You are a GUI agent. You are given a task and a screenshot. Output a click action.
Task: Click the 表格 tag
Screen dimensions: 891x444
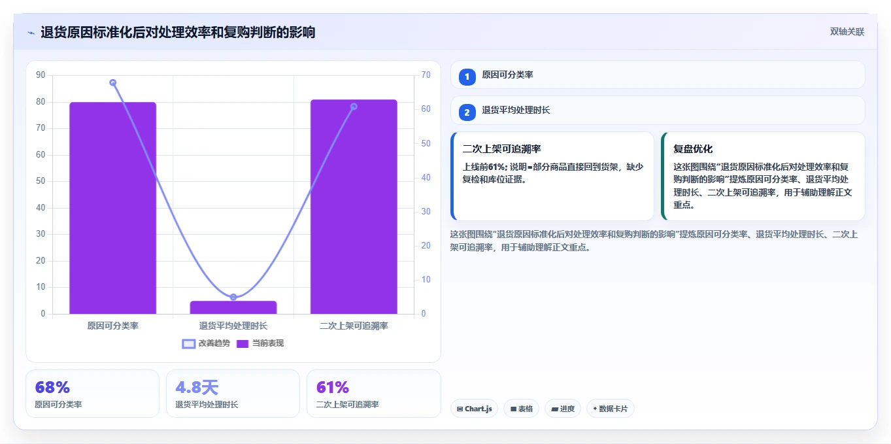(x=521, y=409)
